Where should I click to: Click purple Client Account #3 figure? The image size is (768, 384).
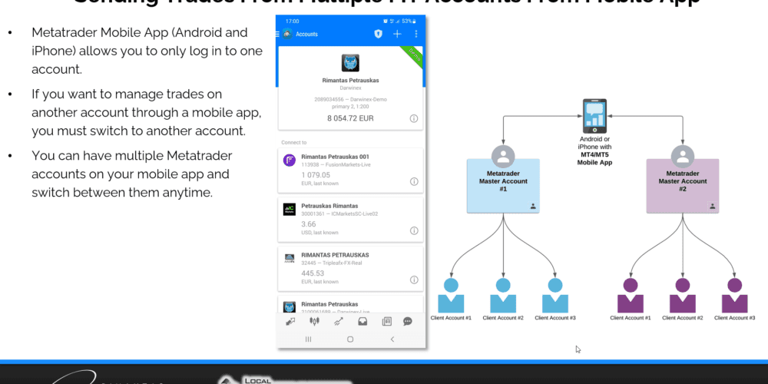click(735, 296)
